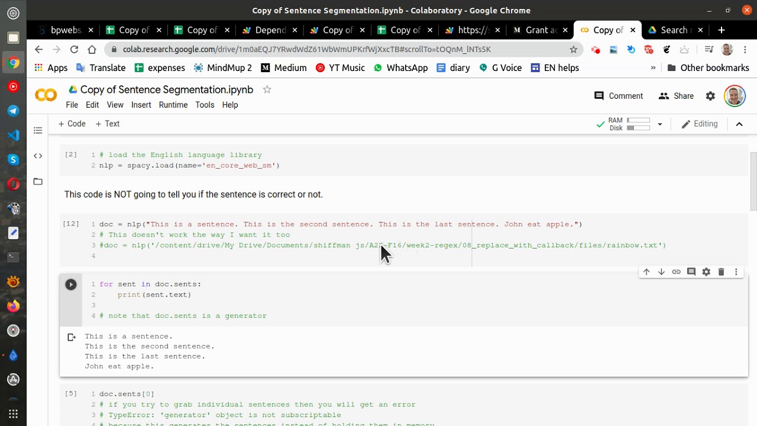The image size is (757, 426).
Task: Open the EN helps bookmark folder
Action: click(554, 67)
